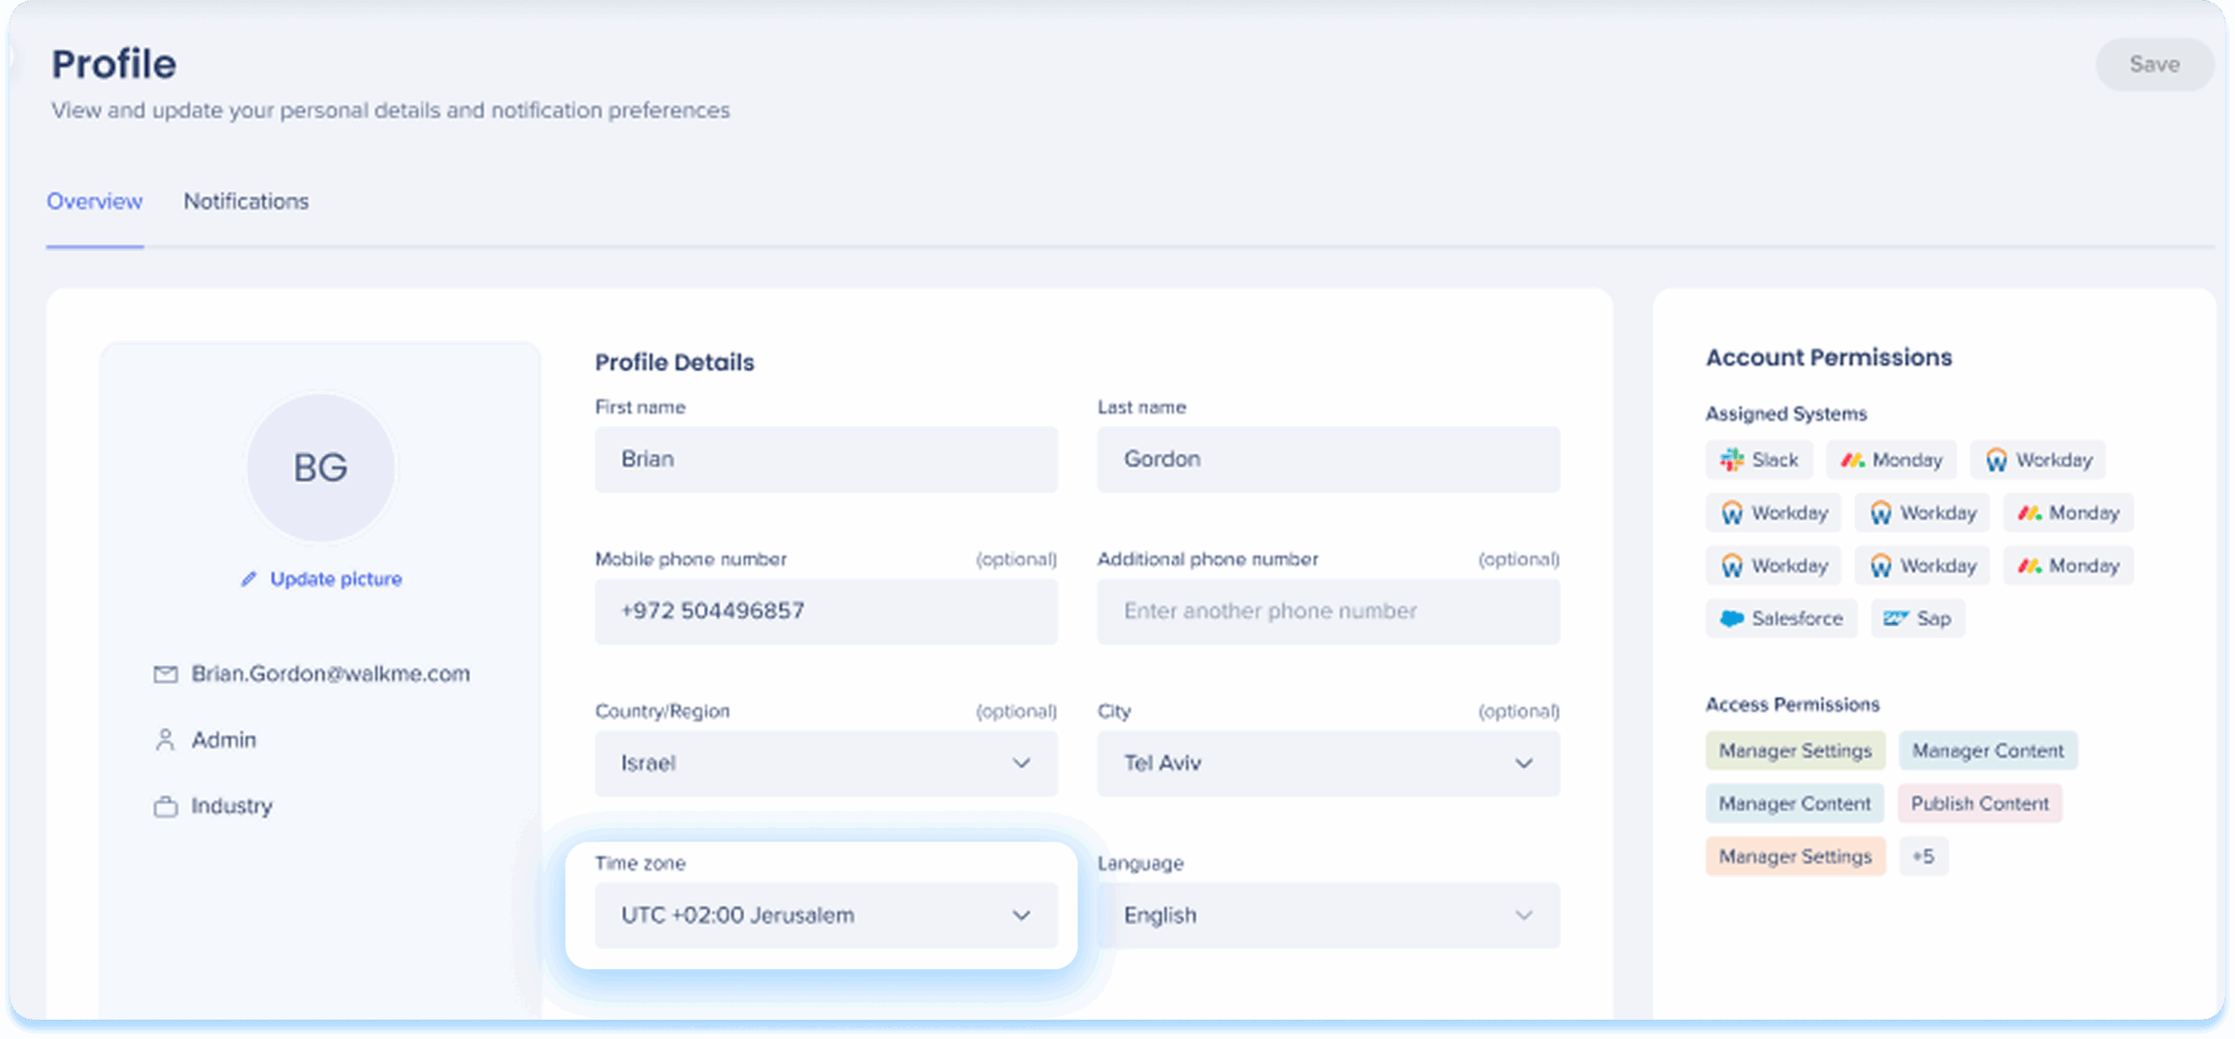Click the Industry briefcase icon
Image resolution: width=2235 pixels, height=1039 pixels.
click(x=165, y=806)
